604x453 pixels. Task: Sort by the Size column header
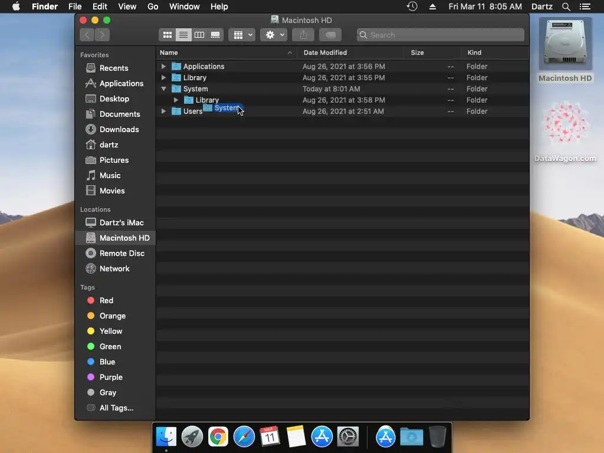click(x=432, y=52)
